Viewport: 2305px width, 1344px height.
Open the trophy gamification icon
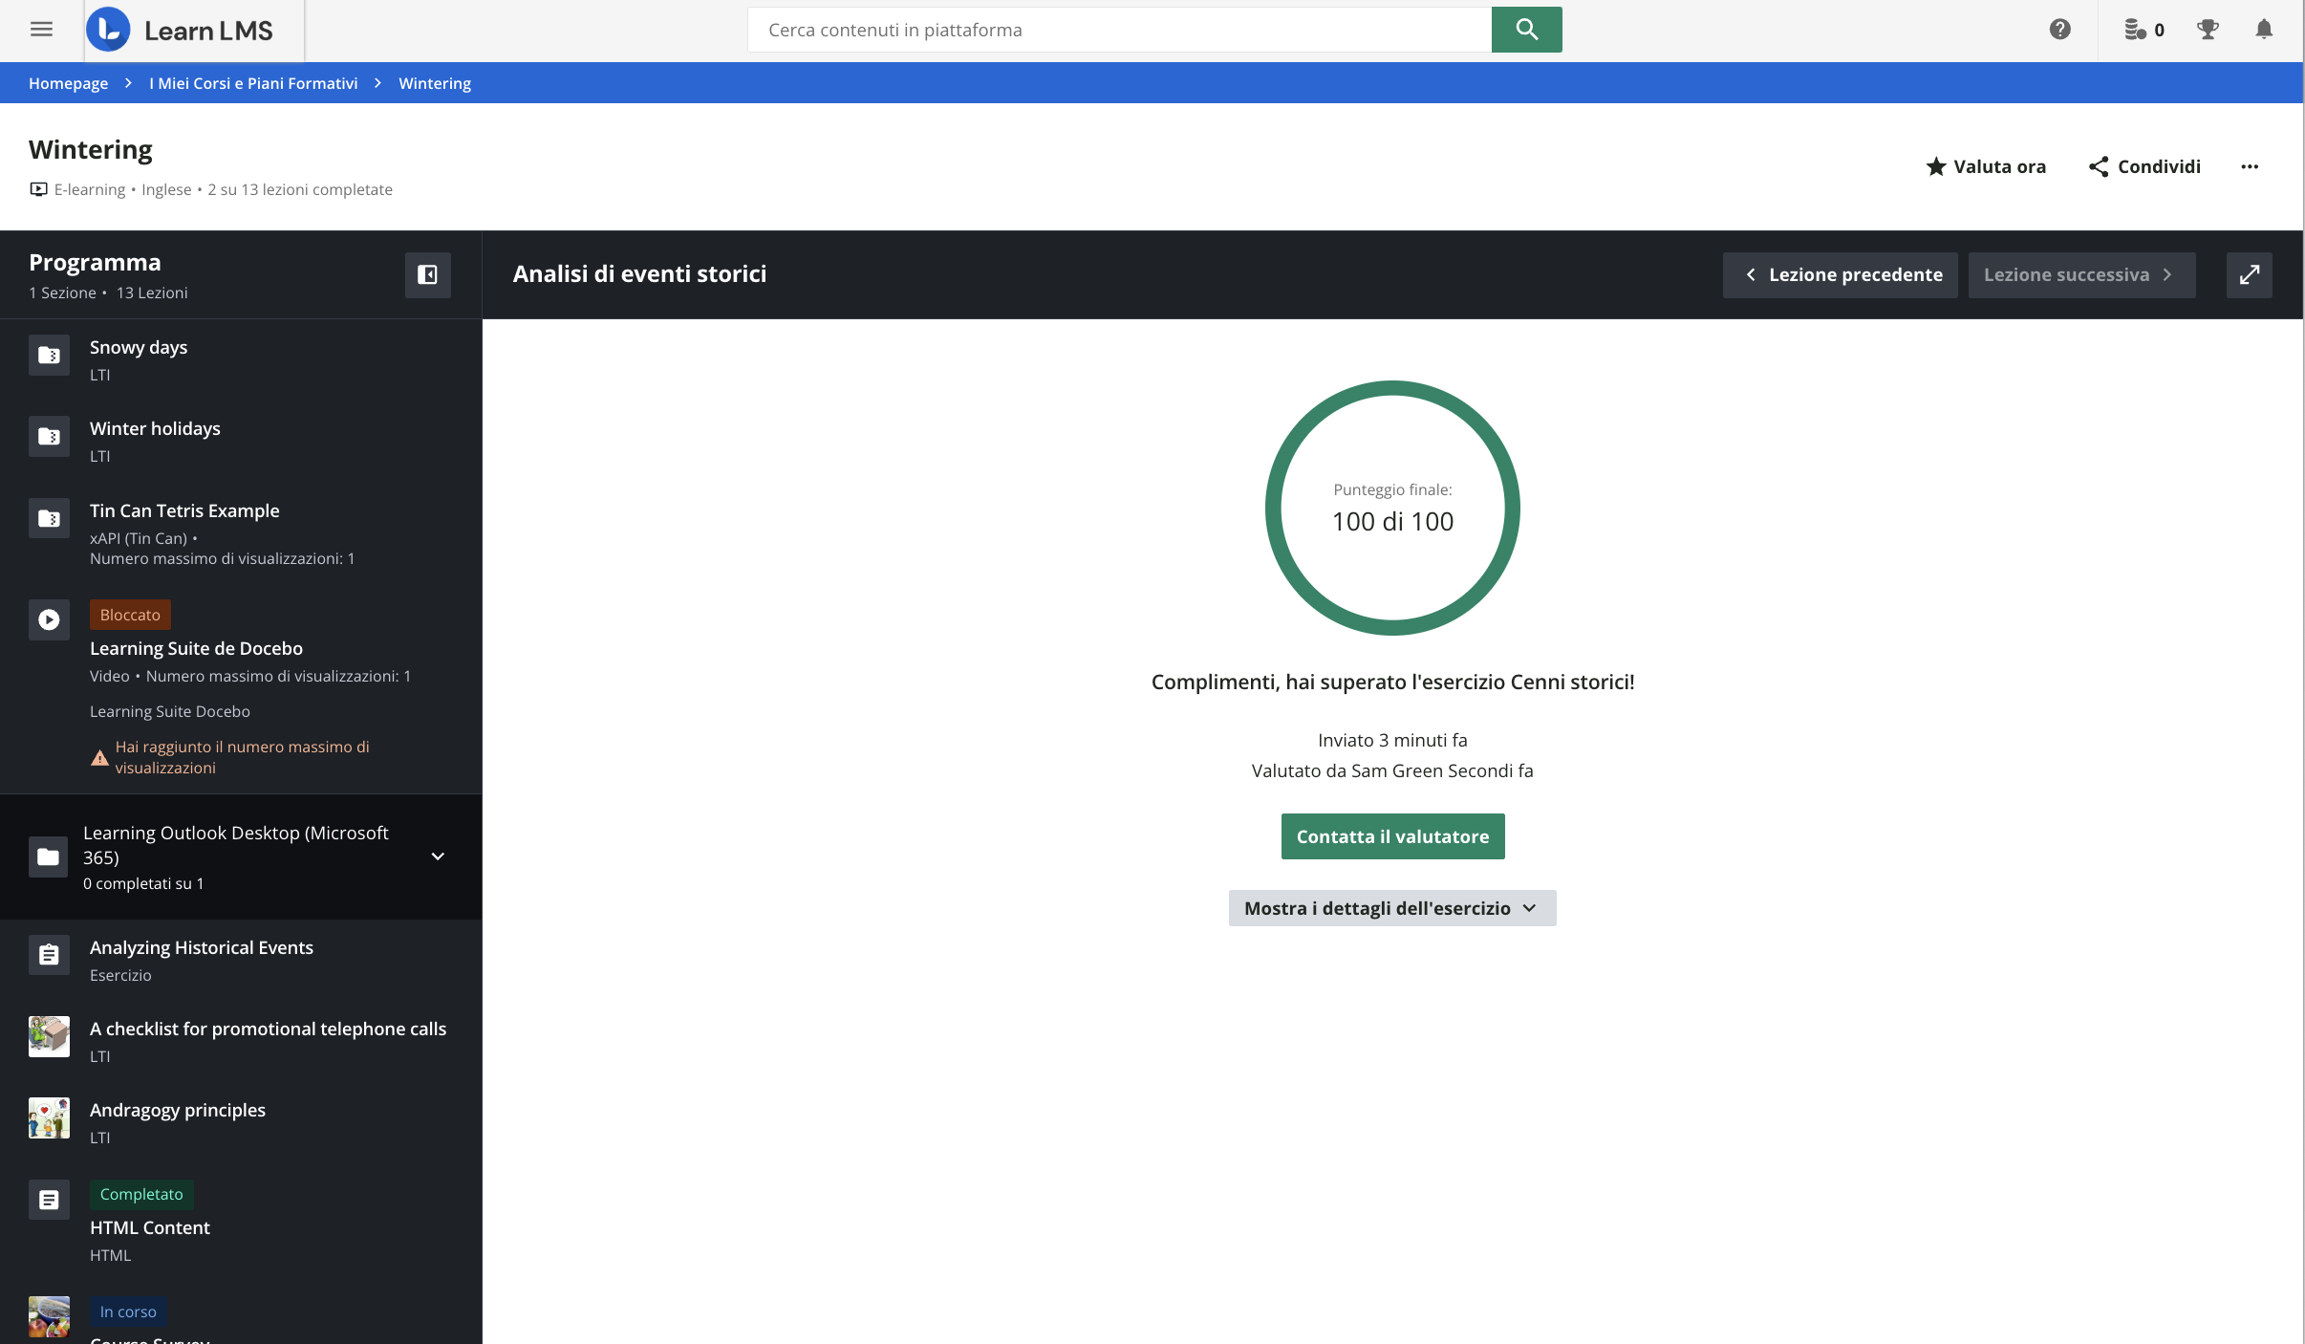tap(2208, 30)
